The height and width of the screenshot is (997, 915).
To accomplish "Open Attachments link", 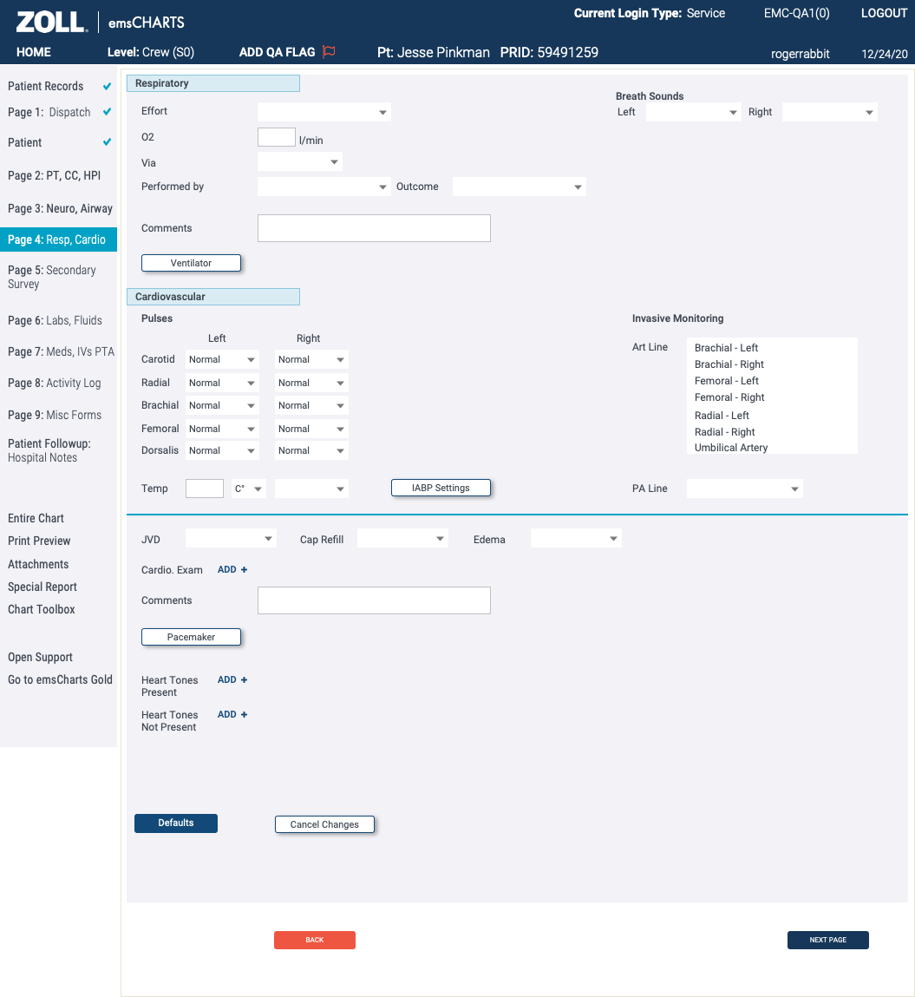I will click(38, 564).
